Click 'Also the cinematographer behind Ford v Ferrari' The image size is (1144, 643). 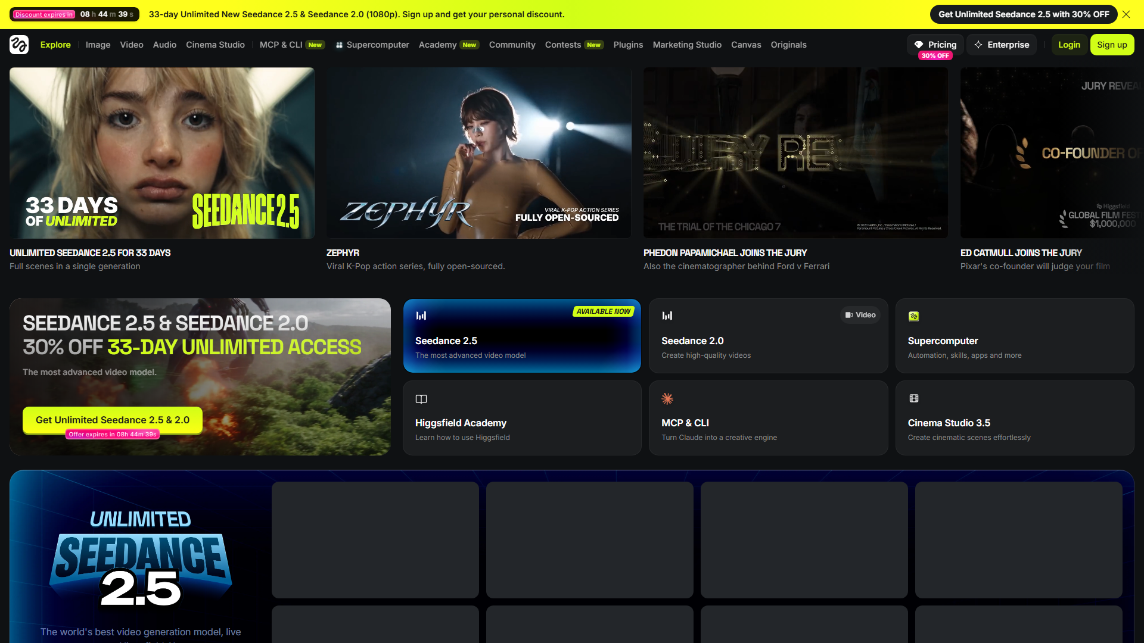tap(736, 267)
